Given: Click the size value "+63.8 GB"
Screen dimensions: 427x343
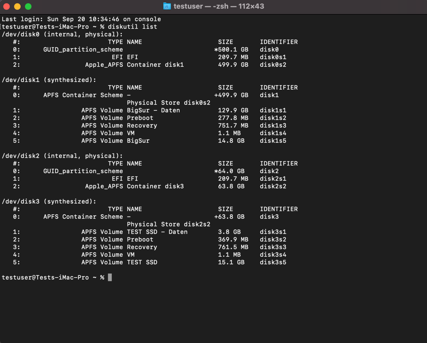Looking at the screenshot, I should [x=230, y=217].
